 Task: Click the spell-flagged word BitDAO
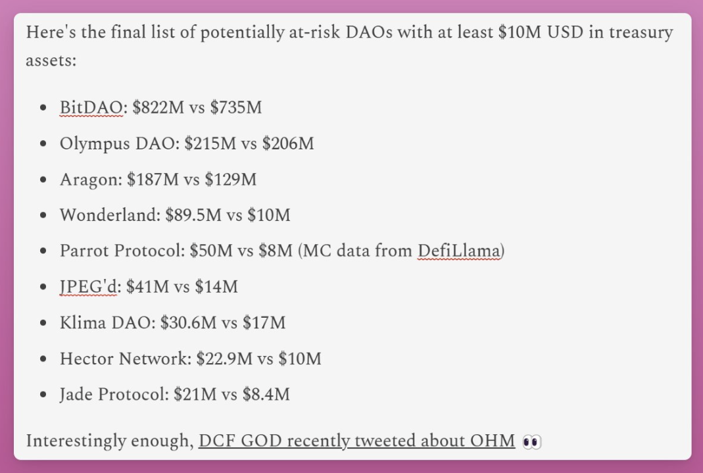(91, 107)
